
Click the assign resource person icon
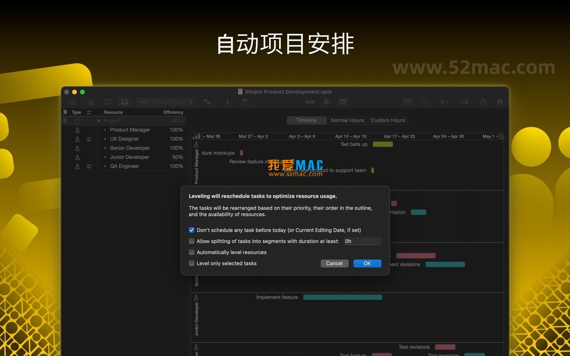coord(227,102)
